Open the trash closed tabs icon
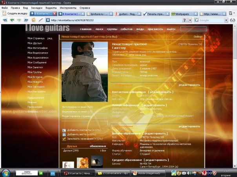 coord(230,13)
